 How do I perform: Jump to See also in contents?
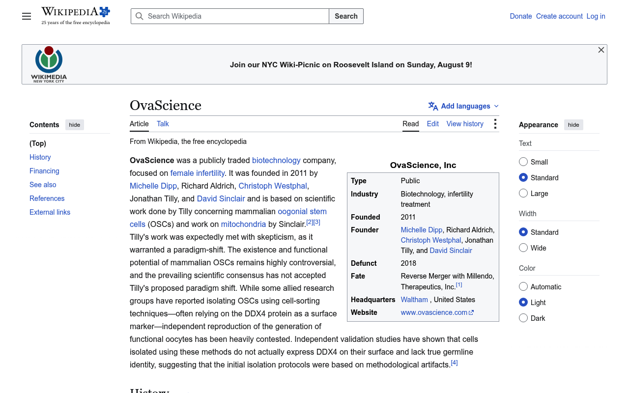(43, 185)
